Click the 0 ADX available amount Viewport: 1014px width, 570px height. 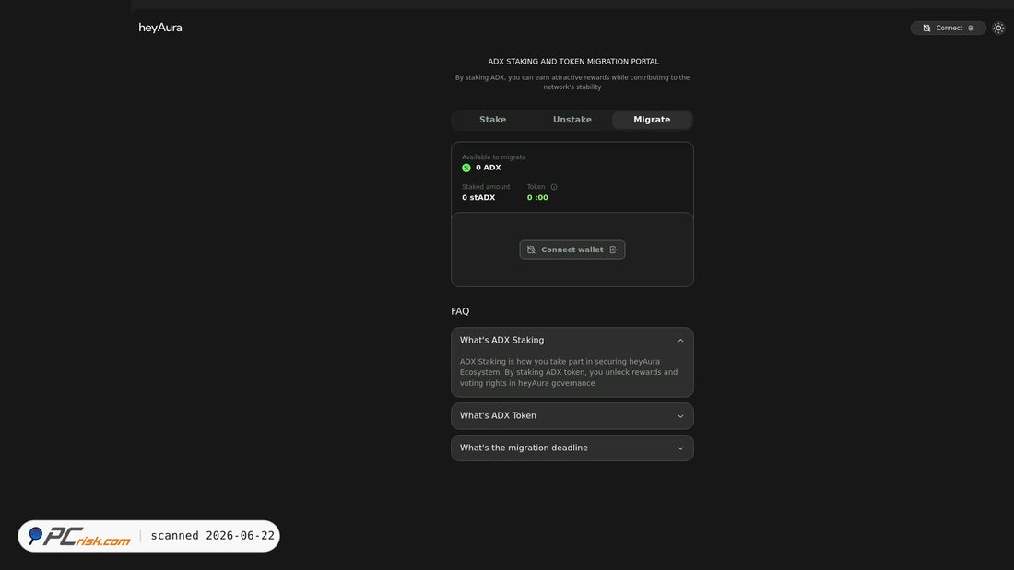489,168
